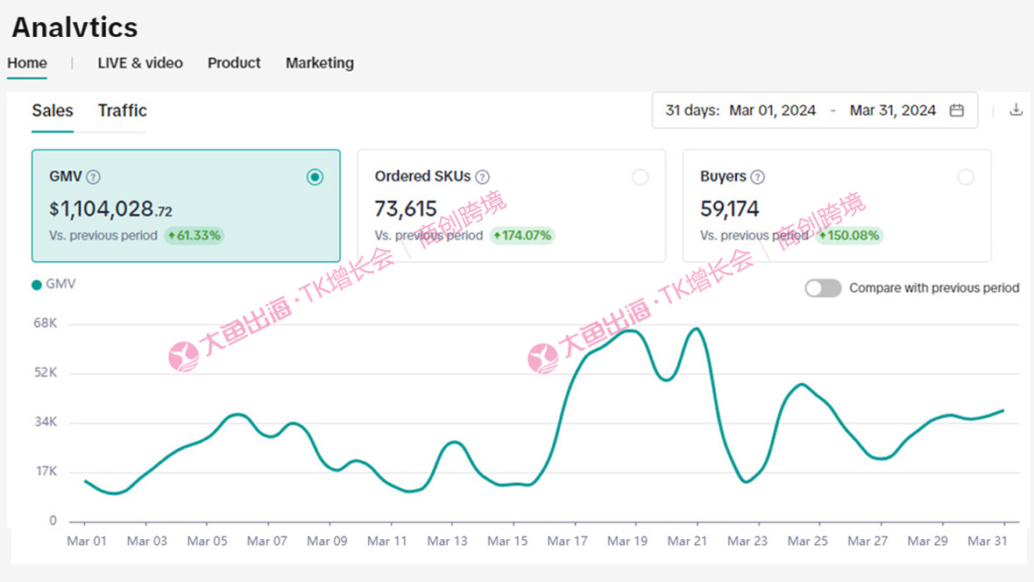
Task: Click the Home tab
Action: click(27, 63)
